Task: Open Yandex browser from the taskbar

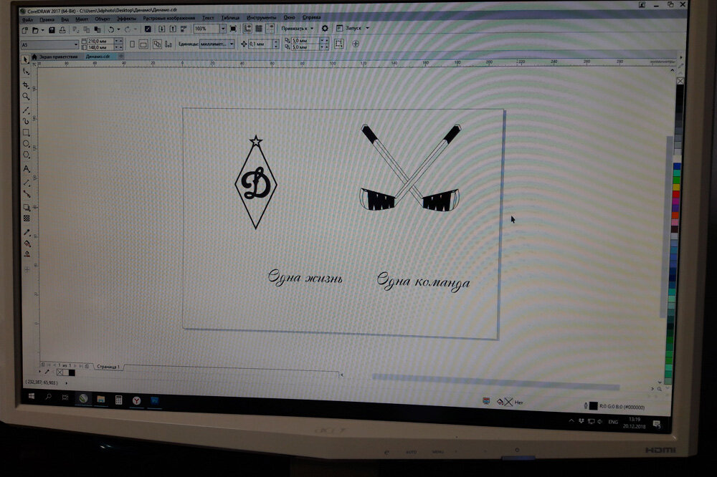Action: (136, 400)
